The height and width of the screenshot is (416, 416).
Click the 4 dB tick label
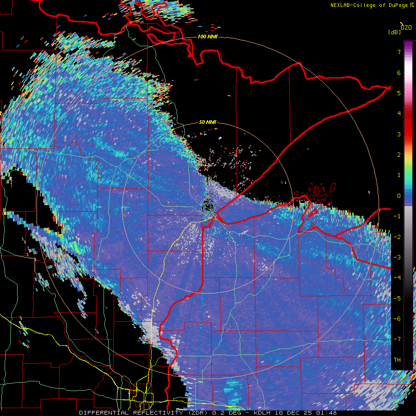pyautogui.click(x=399, y=114)
